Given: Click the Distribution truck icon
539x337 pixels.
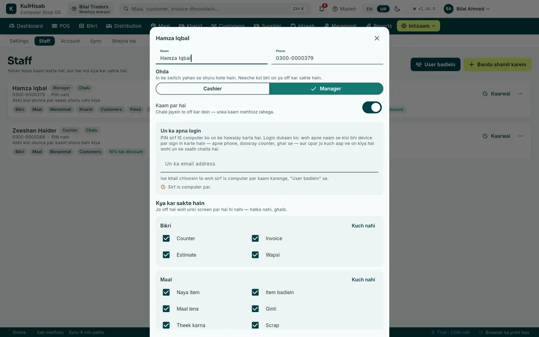Looking at the screenshot, I should (x=109, y=26).
